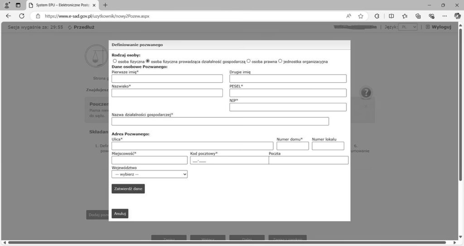Select the "osoba prawna" radio option

click(249, 61)
